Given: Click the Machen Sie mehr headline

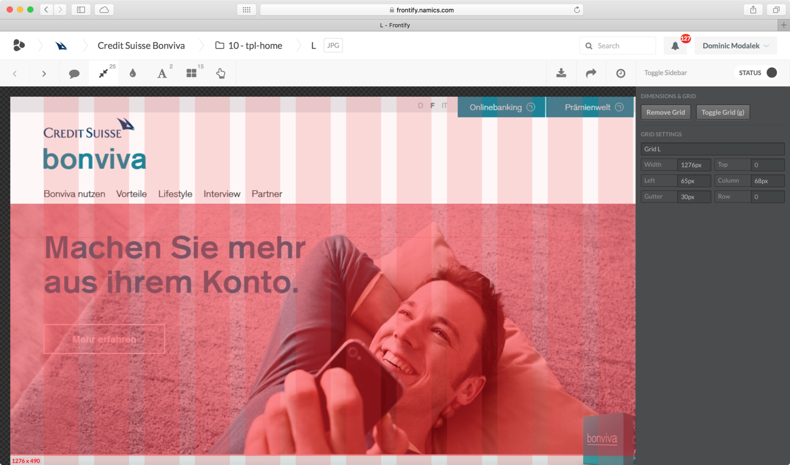Looking at the screenshot, I should (175, 265).
